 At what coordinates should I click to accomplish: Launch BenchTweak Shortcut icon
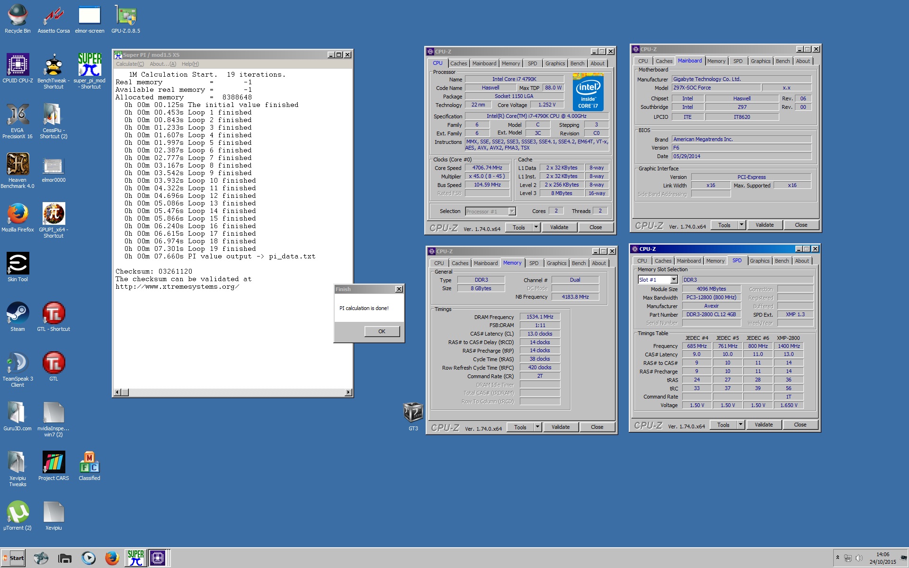point(53,71)
